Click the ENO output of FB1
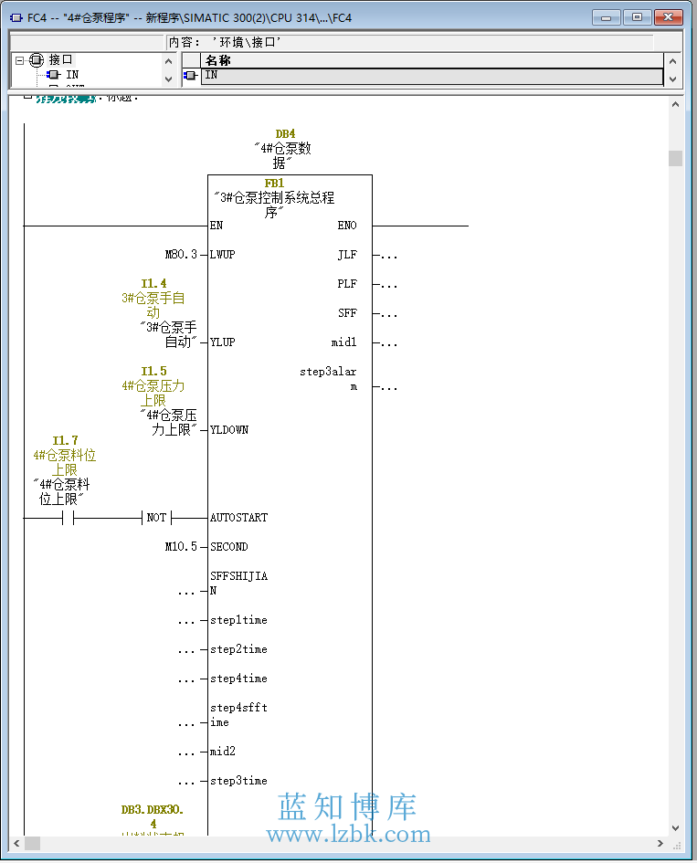The image size is (697, 863). [x=347, y=225]
